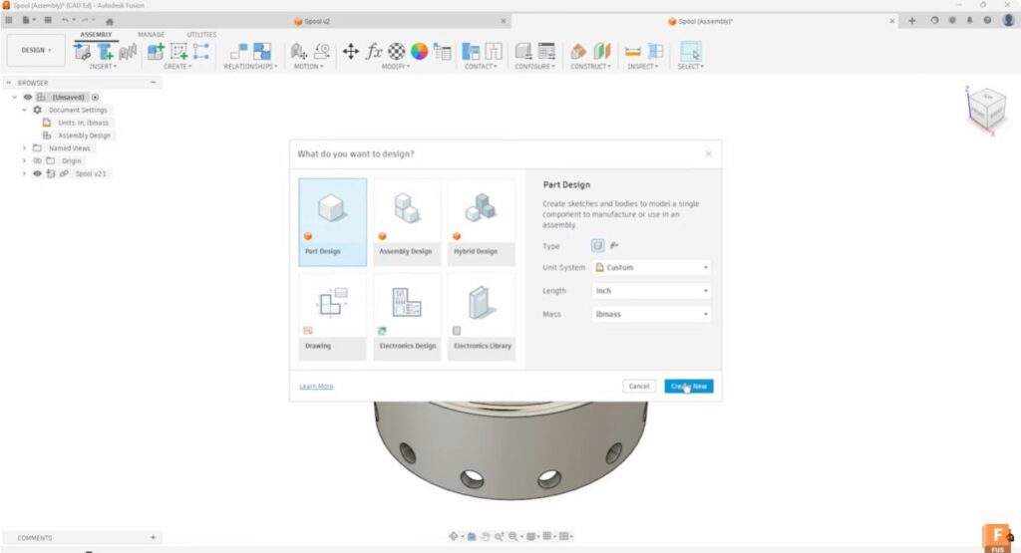Click the Select tool icon

tap(690, 52)
